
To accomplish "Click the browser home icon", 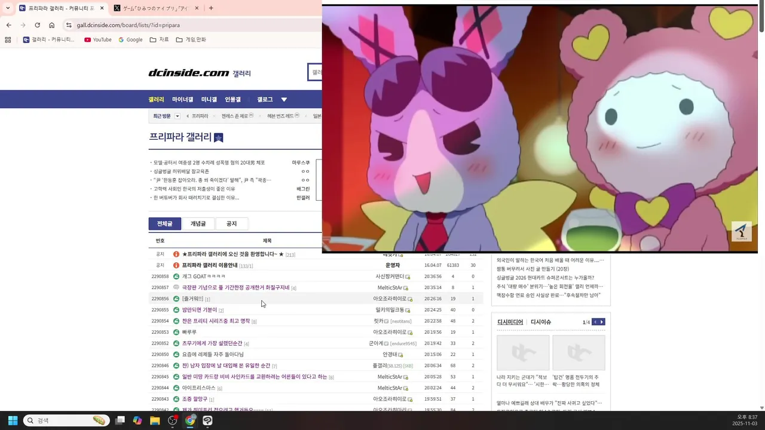I will (x=52, y=25).
